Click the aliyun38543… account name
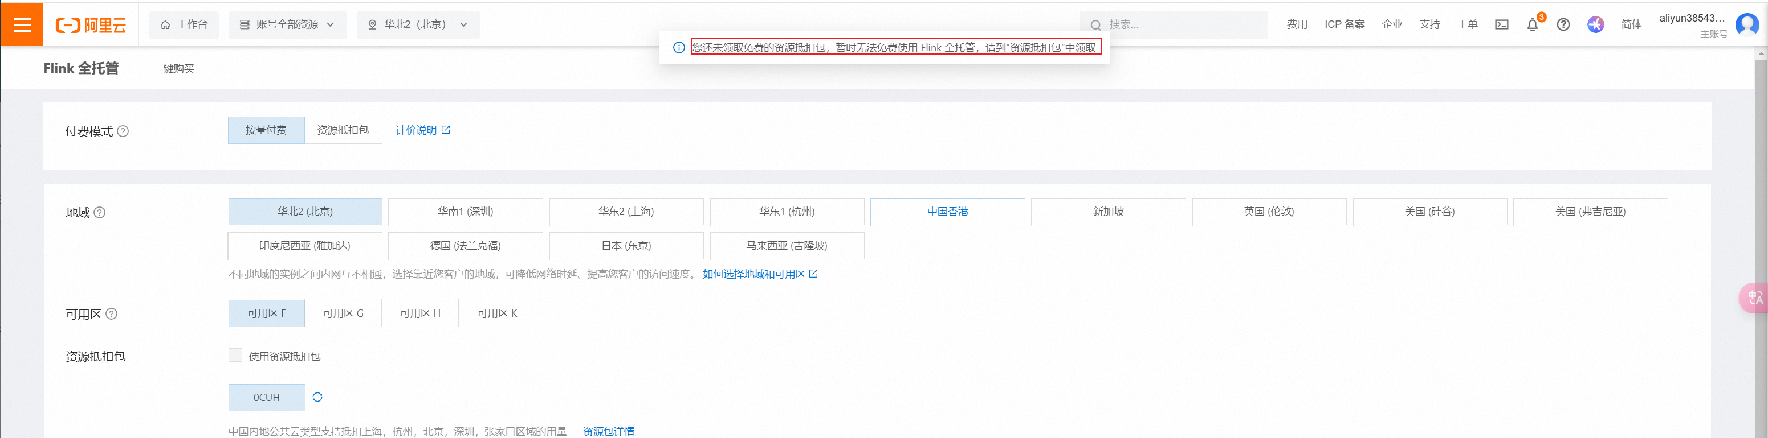1768x438 pixels. pos(1692,19)
